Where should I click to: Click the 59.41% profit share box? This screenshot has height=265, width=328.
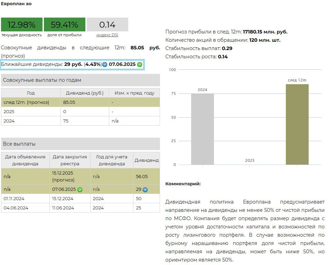pyautogui.click(x=64, y=25)
